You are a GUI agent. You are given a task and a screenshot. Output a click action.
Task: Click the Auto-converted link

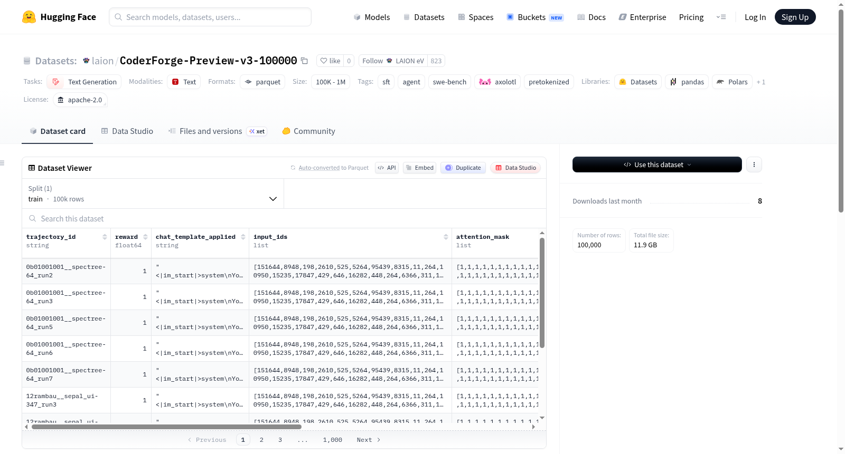[x=319, y=168]
